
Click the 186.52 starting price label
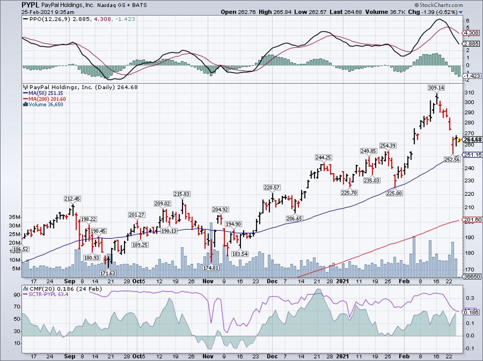[21, 249]
